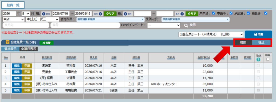Screen dimensions: 276x102
Task: Toggle the 精算済 checkbox
Action: coord(266,13)
